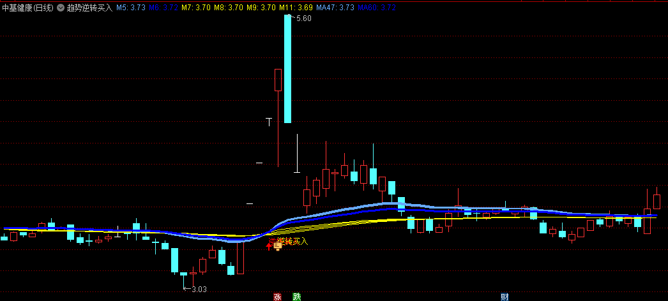Click the 涨 marker icon at chart bottom
668x301 pixels.
click(x=277, y=297)
